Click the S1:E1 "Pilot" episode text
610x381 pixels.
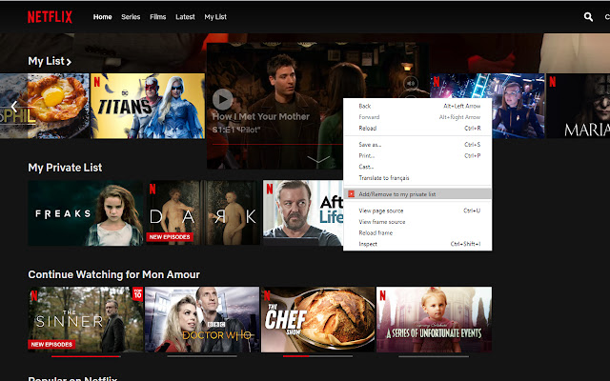pyautogui.click(x=236, y=130)
